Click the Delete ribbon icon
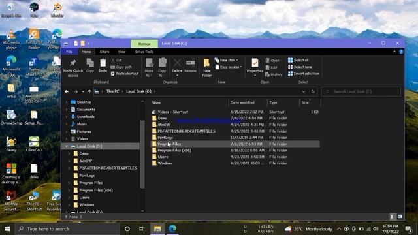Viewport: 418px width, 235px height. click(177, 67)
